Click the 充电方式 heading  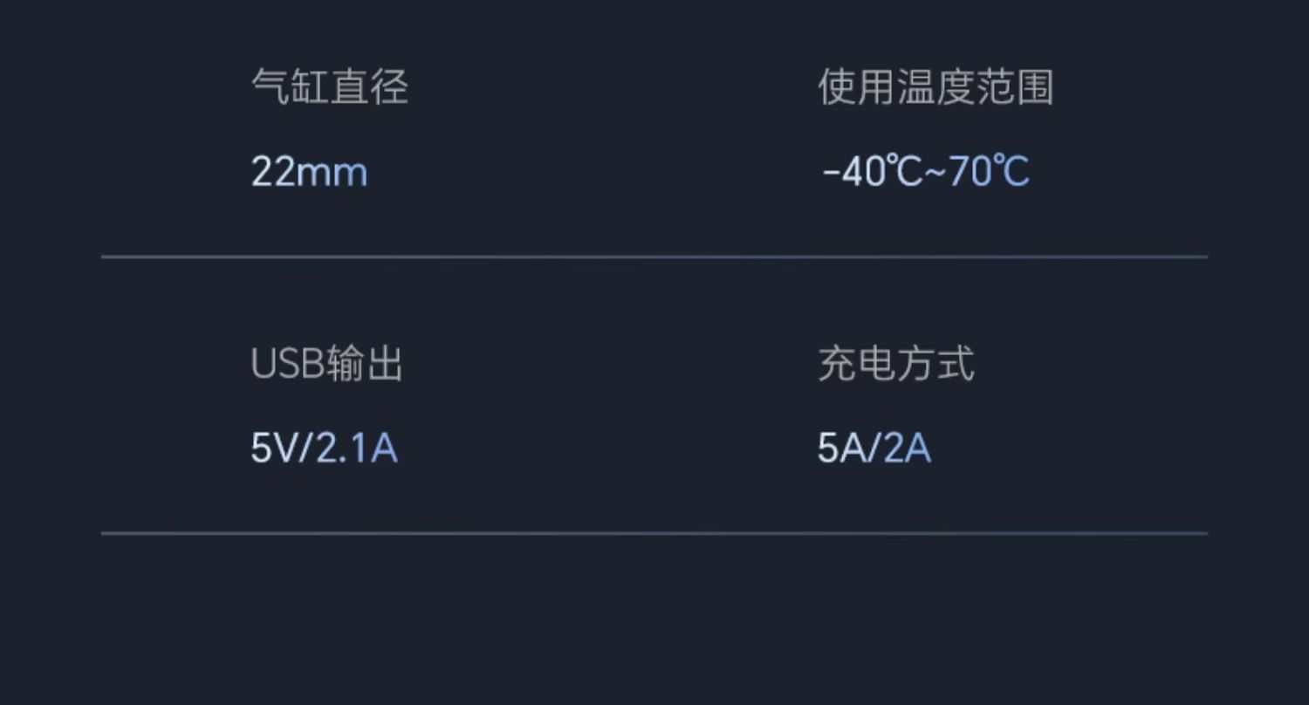coord(895,365)
